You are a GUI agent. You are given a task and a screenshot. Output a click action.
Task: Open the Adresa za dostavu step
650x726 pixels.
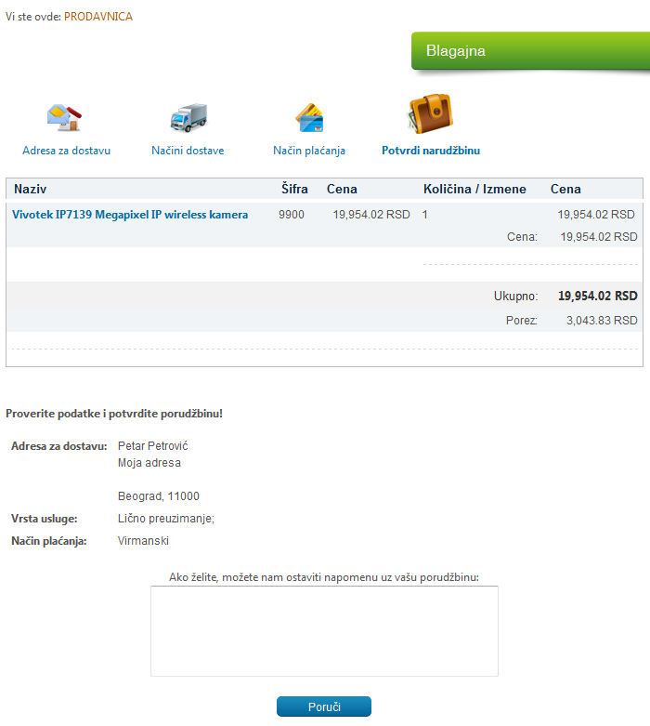click(x=66, y=151)
